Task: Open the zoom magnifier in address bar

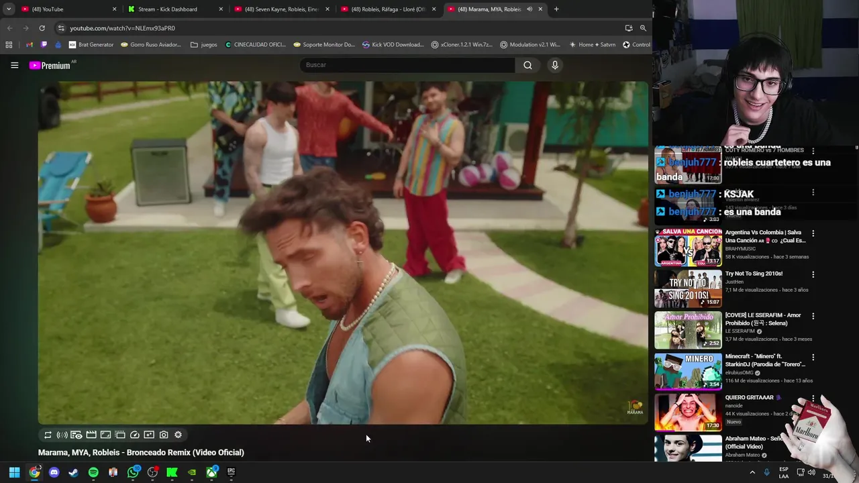Action: 643,28
